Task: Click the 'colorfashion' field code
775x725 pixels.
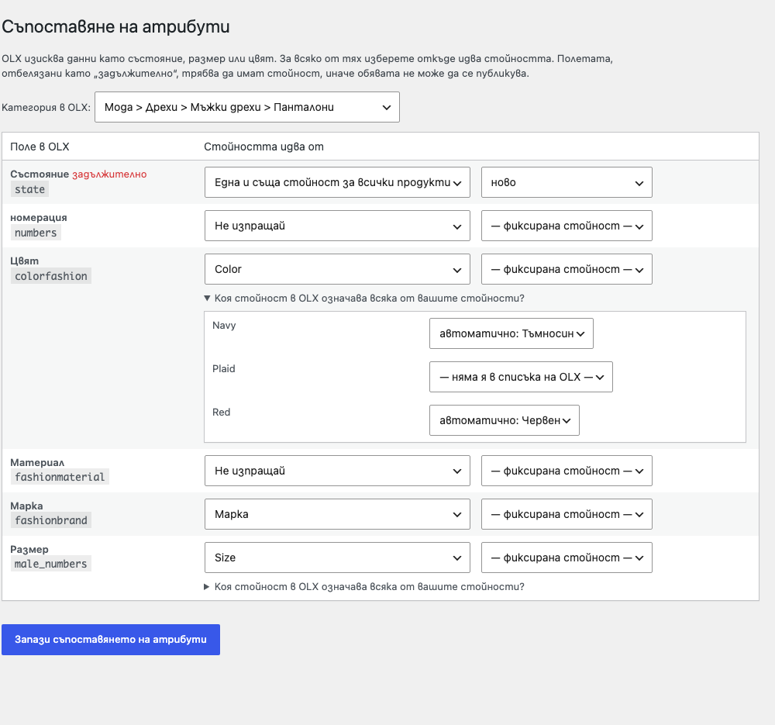Action: point(51,277)
